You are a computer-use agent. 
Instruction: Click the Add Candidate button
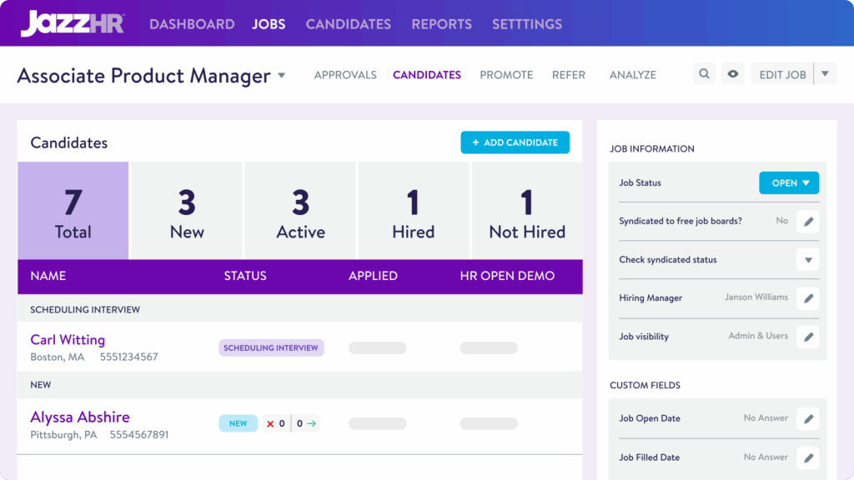click(515, 142)
